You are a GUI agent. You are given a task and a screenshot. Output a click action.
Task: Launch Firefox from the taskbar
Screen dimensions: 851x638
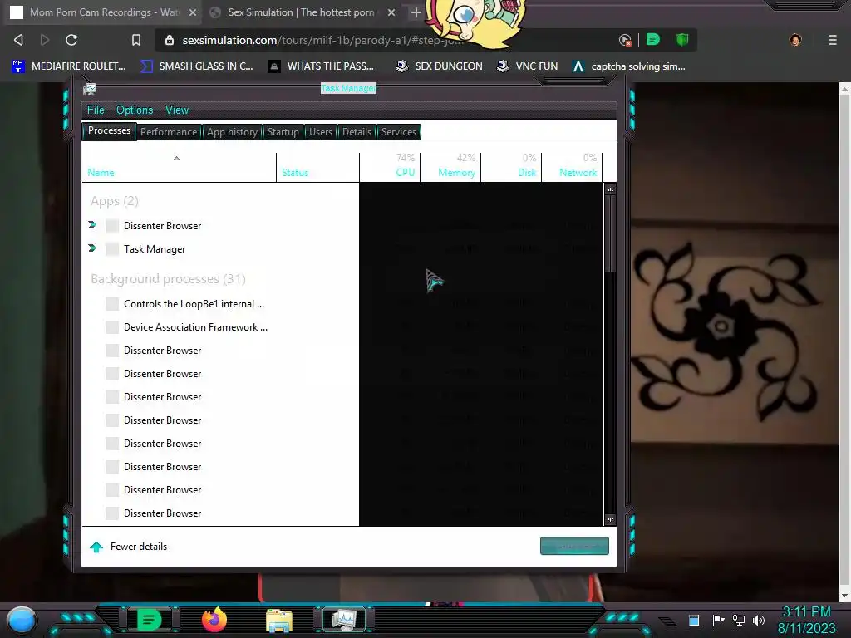214,620
